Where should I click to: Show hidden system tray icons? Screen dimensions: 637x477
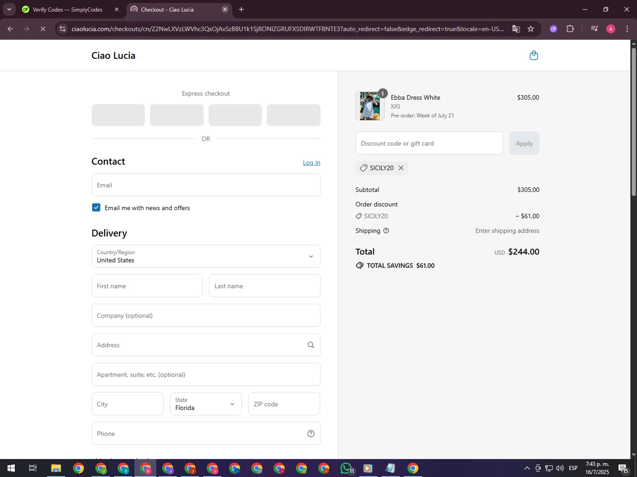tap(527, 468)
